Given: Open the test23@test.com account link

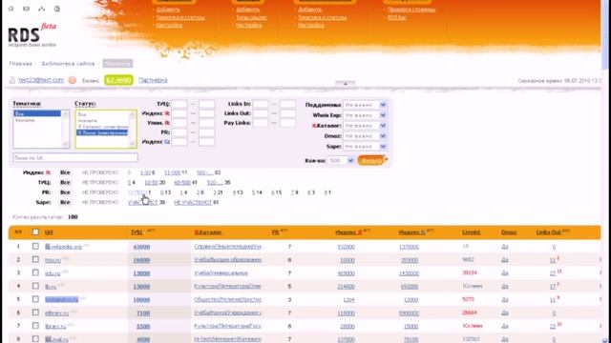Looking at the screenshot, I should tap(41, 80).
